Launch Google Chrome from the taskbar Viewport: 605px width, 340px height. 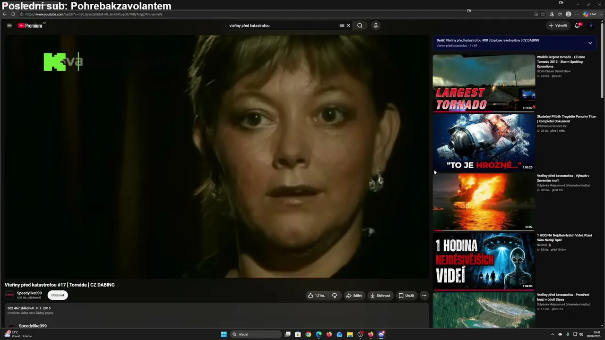pos(308,334)
